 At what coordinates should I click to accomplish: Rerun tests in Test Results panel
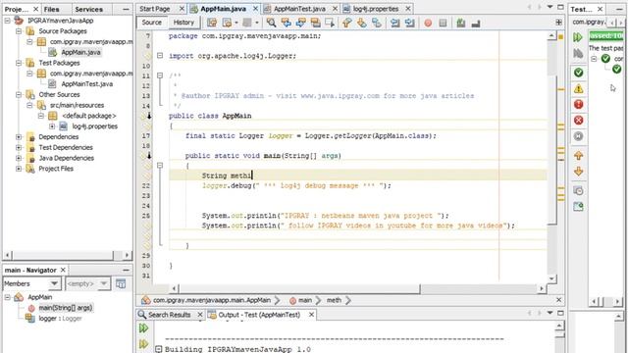point(578,37)
